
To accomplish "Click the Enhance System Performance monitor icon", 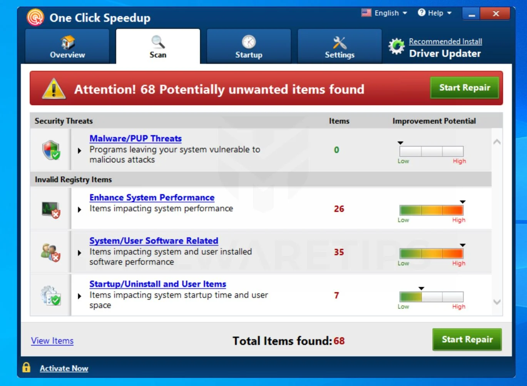I will pos(51,210).
